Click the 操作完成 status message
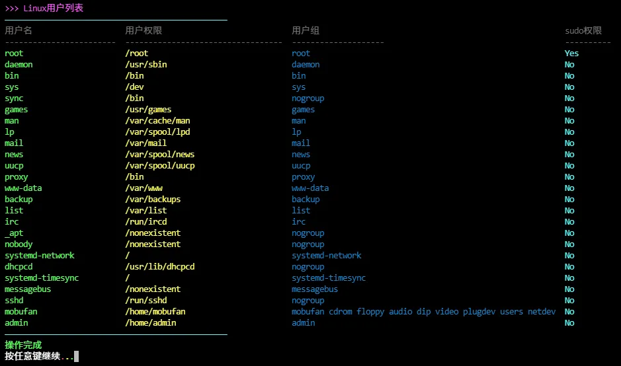621x366 pixels. pyautogui.click(x=23, y=345)
